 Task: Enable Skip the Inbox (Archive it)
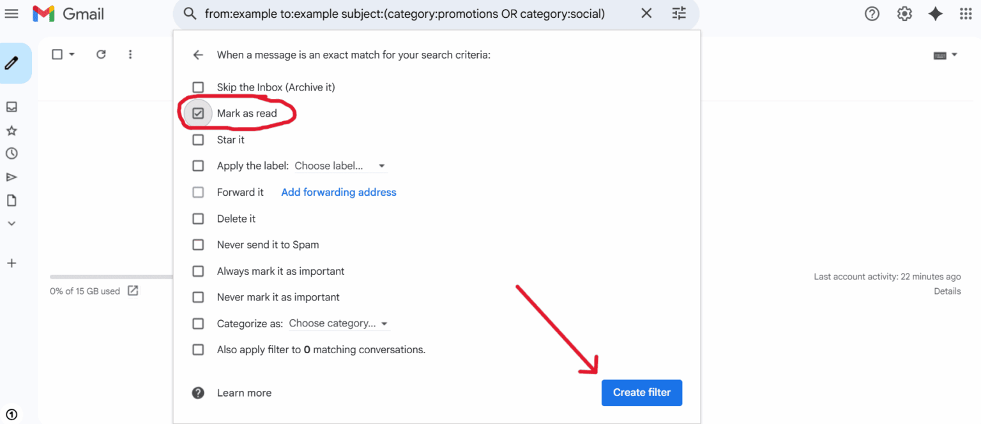pyautogui.click(x=198, y=87)
